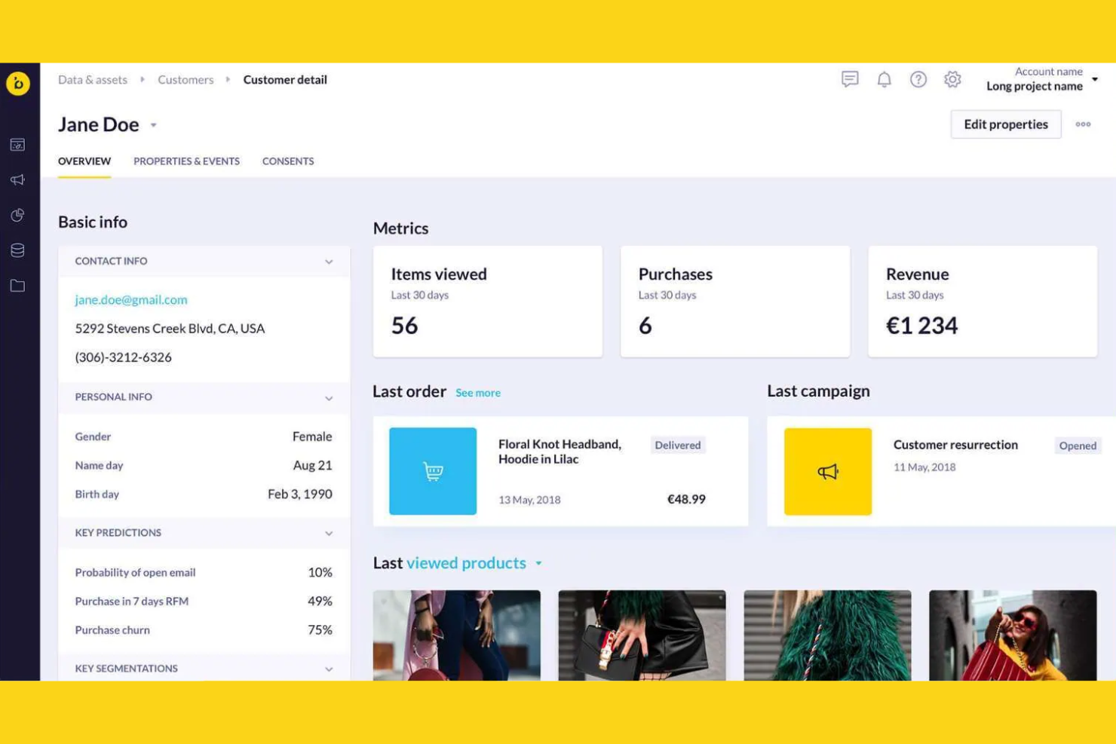Open the Long project name switcher
The height and width of the screenshot is (744, 1116).
pos(1035,85)
